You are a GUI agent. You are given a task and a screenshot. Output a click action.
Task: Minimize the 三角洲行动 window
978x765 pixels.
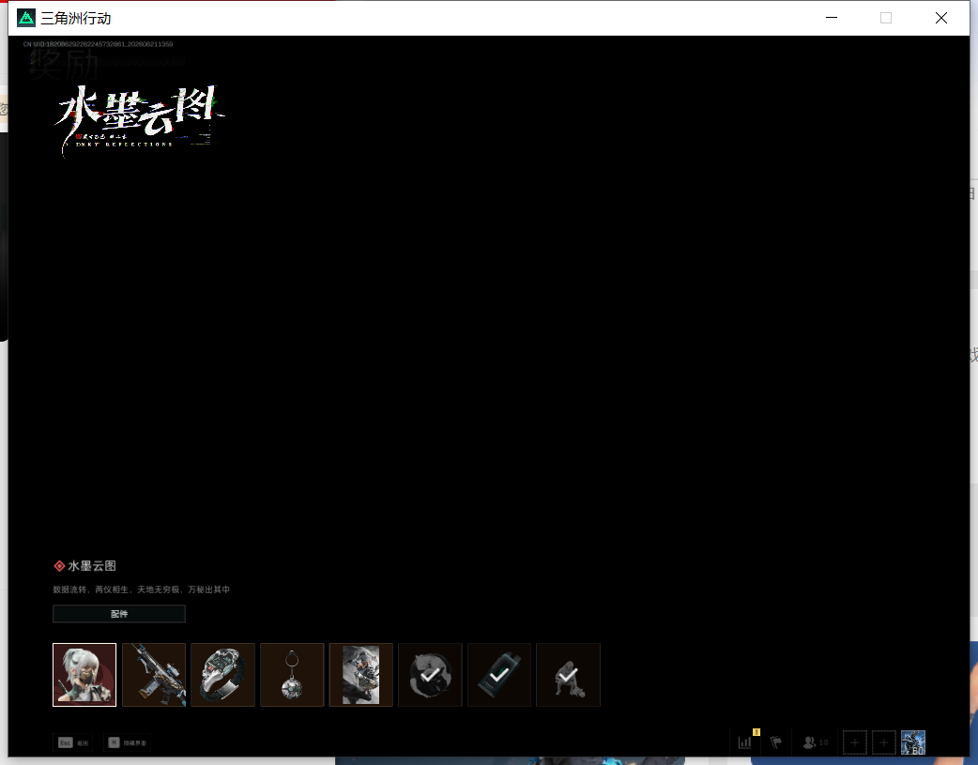click(832, 18)
